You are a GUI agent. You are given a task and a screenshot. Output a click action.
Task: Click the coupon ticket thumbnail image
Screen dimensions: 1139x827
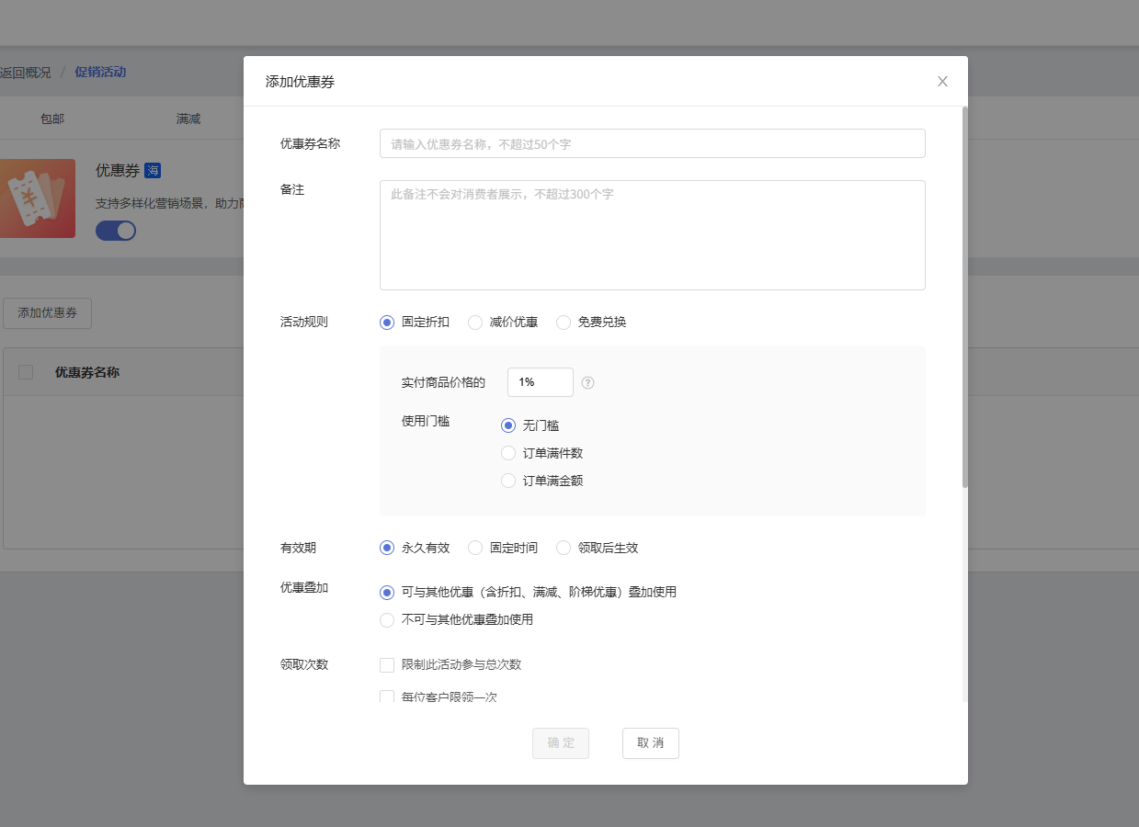38,198
